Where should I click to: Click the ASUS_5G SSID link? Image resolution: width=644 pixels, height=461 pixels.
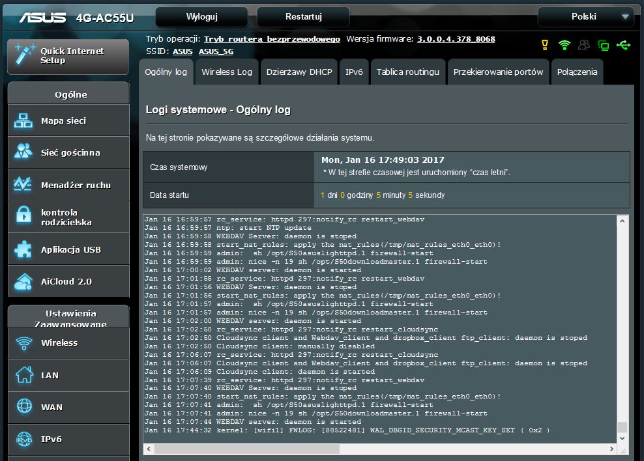point(216,51)
